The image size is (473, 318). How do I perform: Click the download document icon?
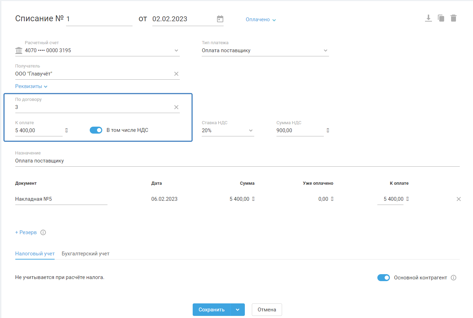pyautogui.click(x=428, y=18)
